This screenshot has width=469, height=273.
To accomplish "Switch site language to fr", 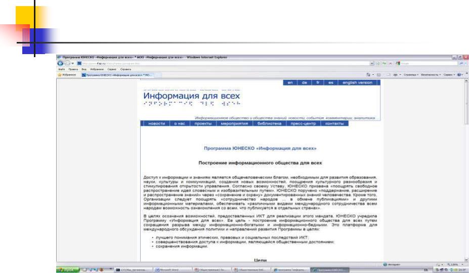I will click(318, 82).
